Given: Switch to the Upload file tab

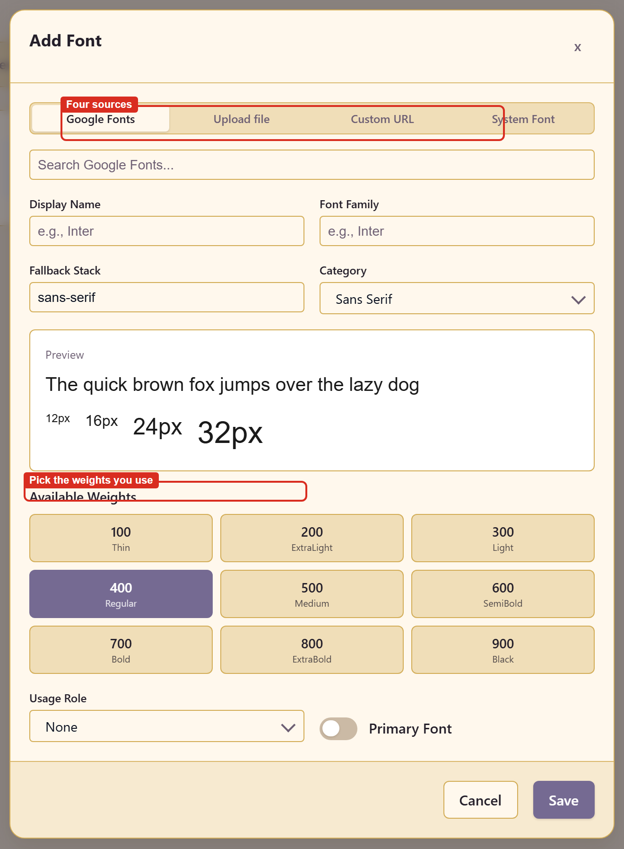Looking at the screenshot, I should (242, 119).
